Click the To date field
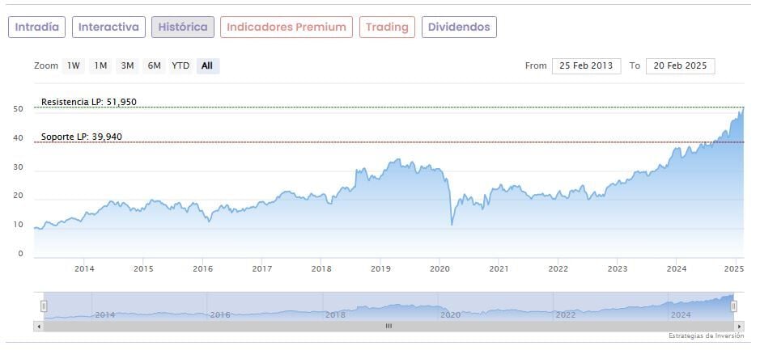The width and height of the screenshot is (760, 350). [x=680, y=65]
